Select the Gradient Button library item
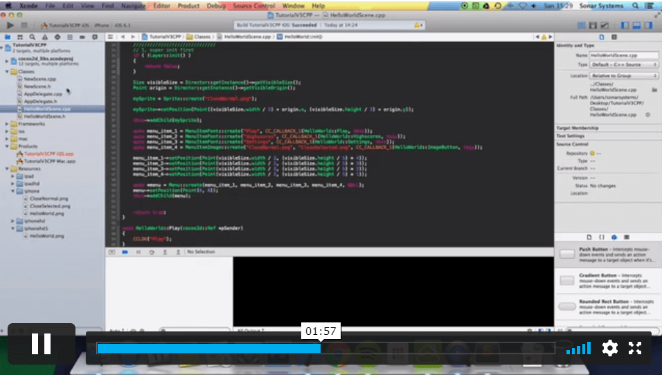The height and width of the screenshot is (375, 662). click(x=608, y=280)
